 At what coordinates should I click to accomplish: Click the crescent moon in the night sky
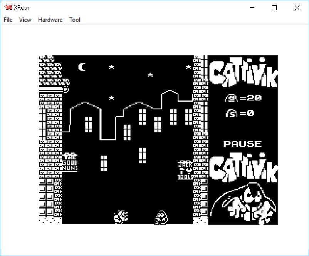[82, 67]
